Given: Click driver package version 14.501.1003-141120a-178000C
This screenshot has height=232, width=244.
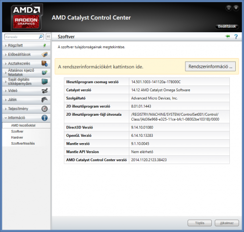Looking at the screenshot, I should point(156,82).
